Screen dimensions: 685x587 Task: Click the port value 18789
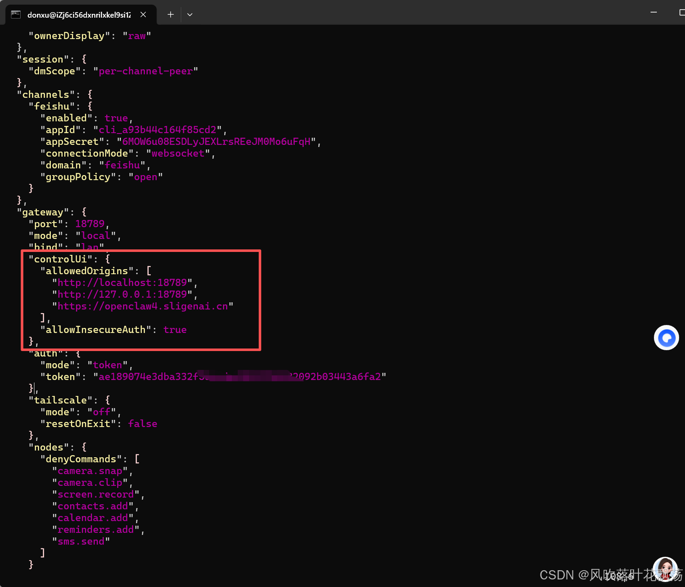tap(90, 224)
